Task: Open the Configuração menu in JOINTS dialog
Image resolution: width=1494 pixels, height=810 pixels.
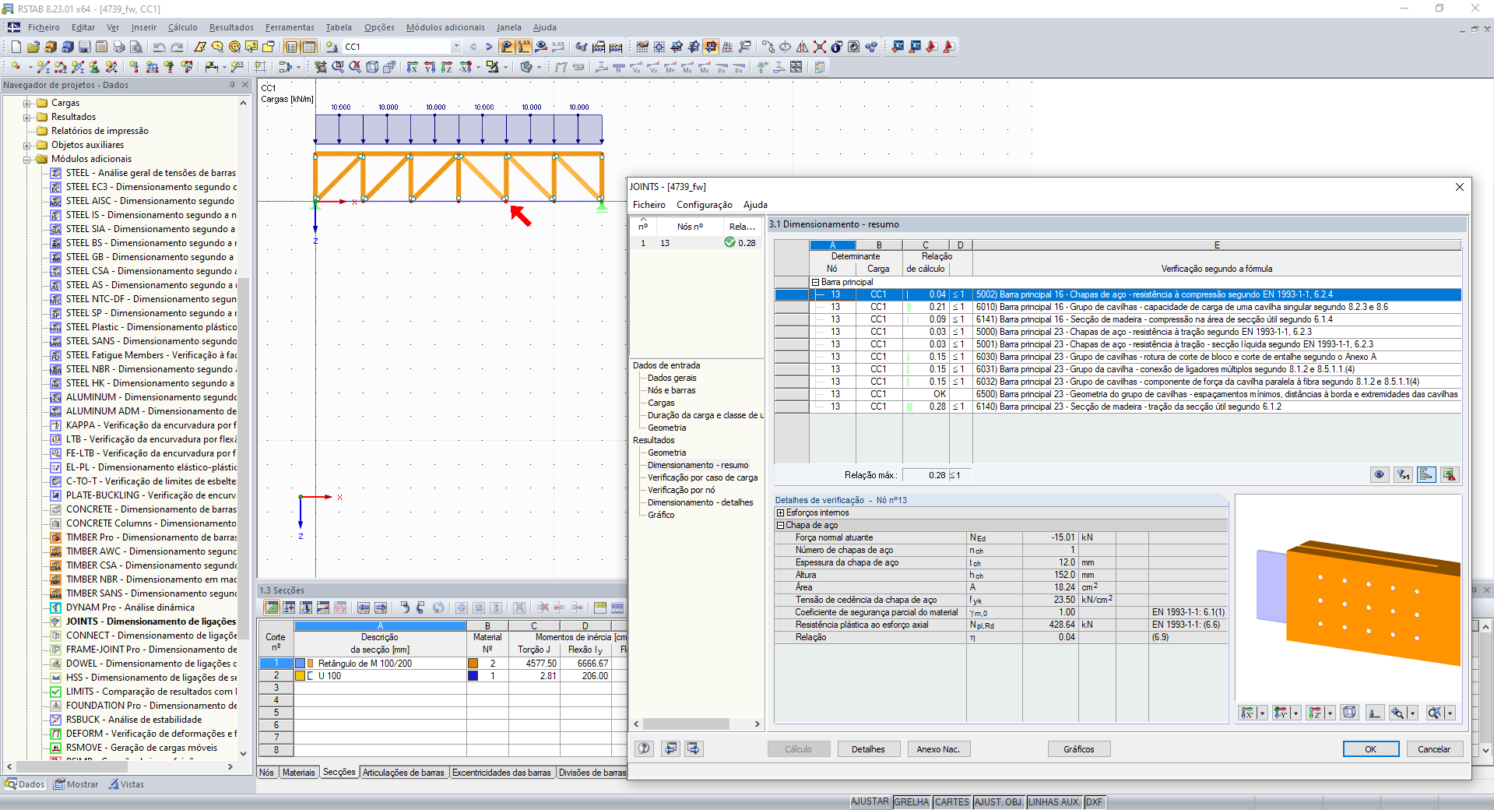Action: click(704, 205)
